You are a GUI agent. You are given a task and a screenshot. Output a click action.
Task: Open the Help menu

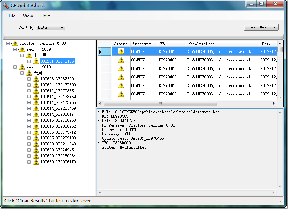pos(45,16)
